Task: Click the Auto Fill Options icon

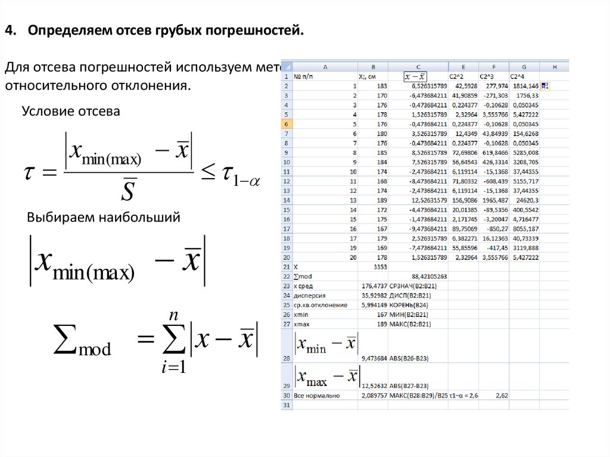Action: [x=545, y=86]
